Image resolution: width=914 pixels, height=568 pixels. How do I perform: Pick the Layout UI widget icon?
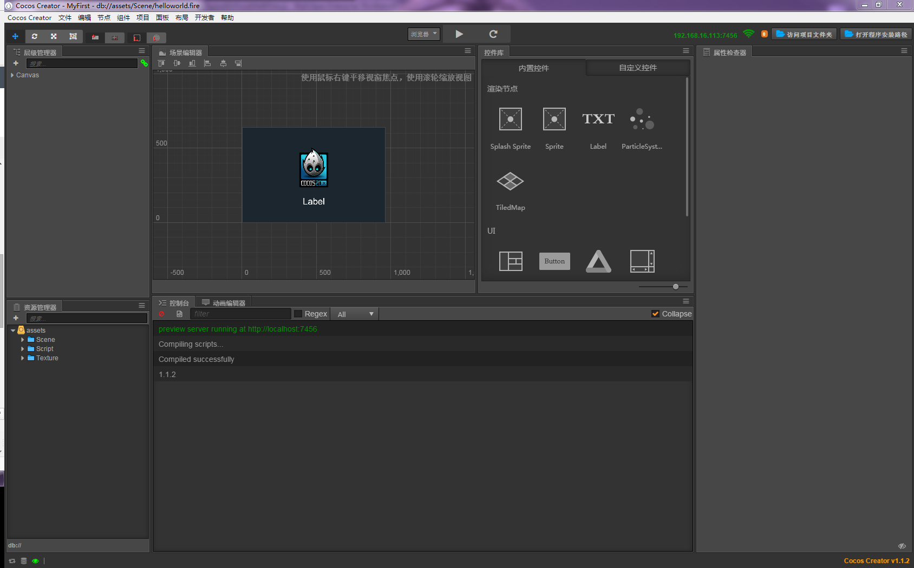pos(511,261)
